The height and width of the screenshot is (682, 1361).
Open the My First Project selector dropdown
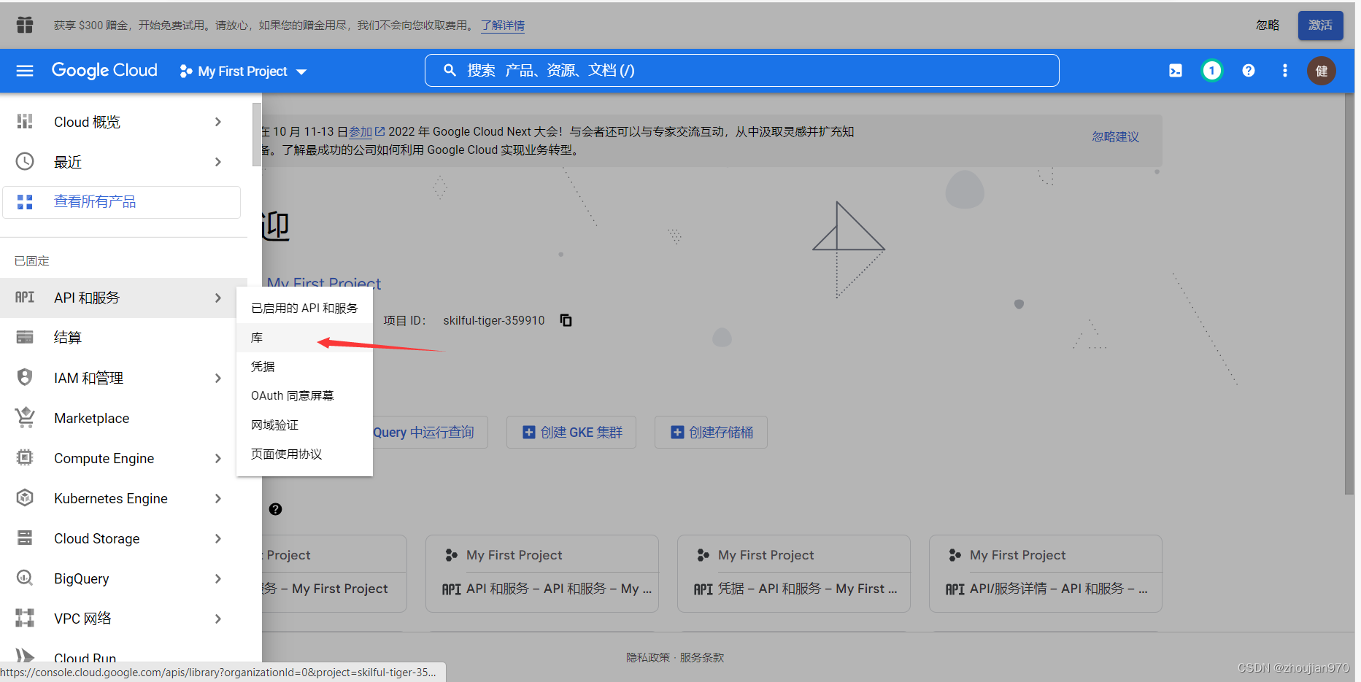tap(244, 71)
